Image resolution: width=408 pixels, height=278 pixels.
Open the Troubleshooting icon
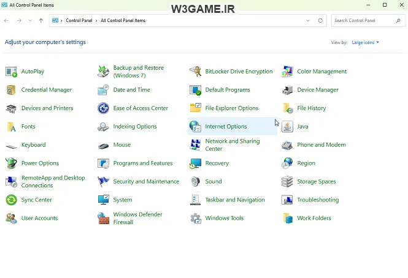point(287,200)
